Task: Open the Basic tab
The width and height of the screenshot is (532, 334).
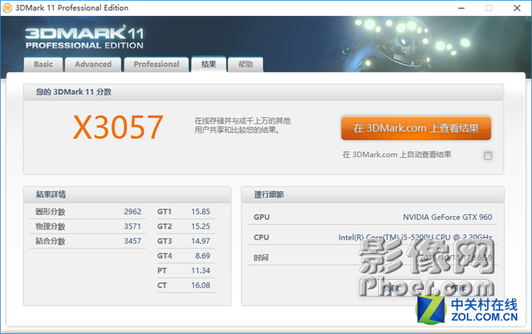Action: click(x=43, y=65)
